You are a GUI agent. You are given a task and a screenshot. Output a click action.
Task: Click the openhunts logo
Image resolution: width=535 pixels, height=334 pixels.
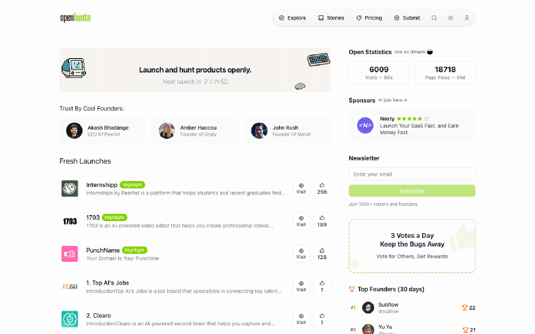pyautogui.click(x=76, y=18)
